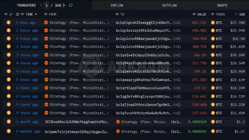Open address bc1qg3ktx80cglryvprth84jsv…
Viewport: 249px width, 140px height.
[x=143, y=96]
